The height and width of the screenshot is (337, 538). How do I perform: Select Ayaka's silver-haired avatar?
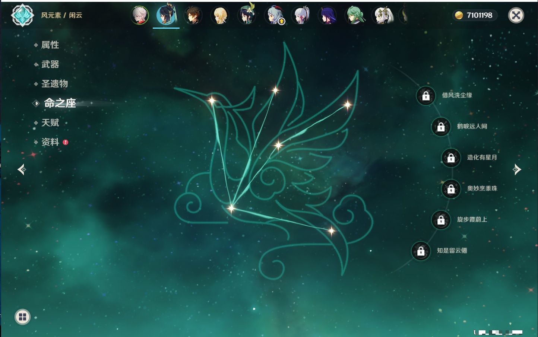click(x=301, y=16)
